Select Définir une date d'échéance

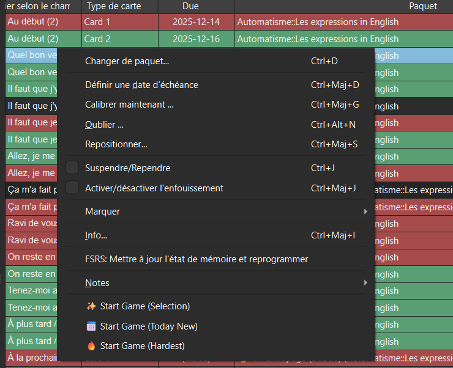click(x=216, y=85)
